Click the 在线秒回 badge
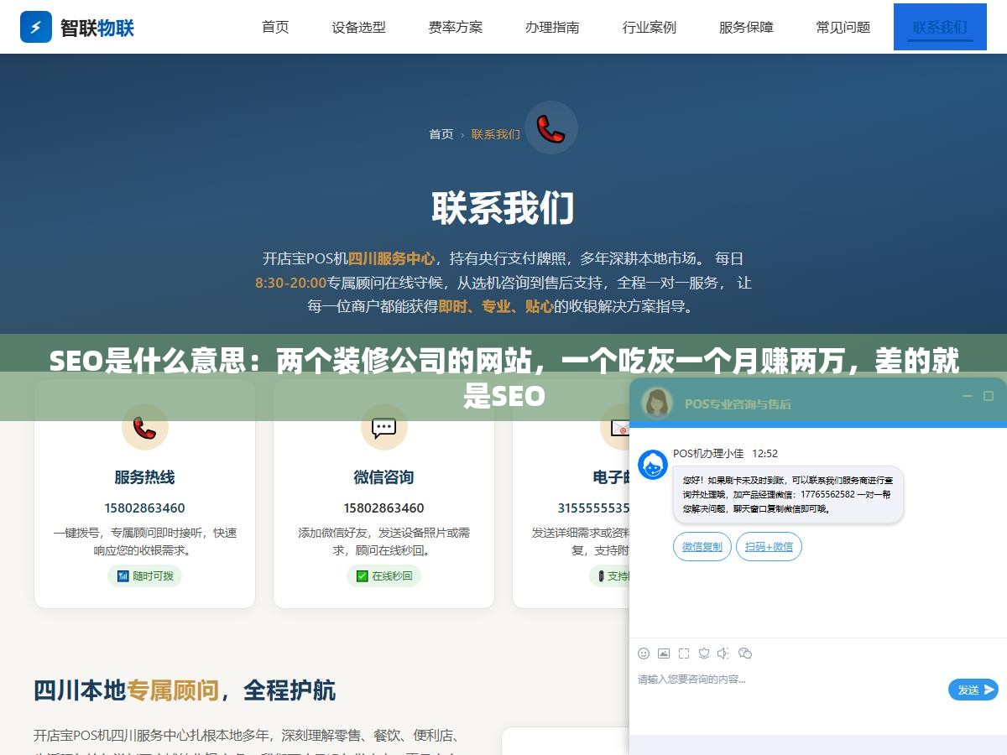The width and height of the screenshot is (1007, 755). tap(384, 576)
